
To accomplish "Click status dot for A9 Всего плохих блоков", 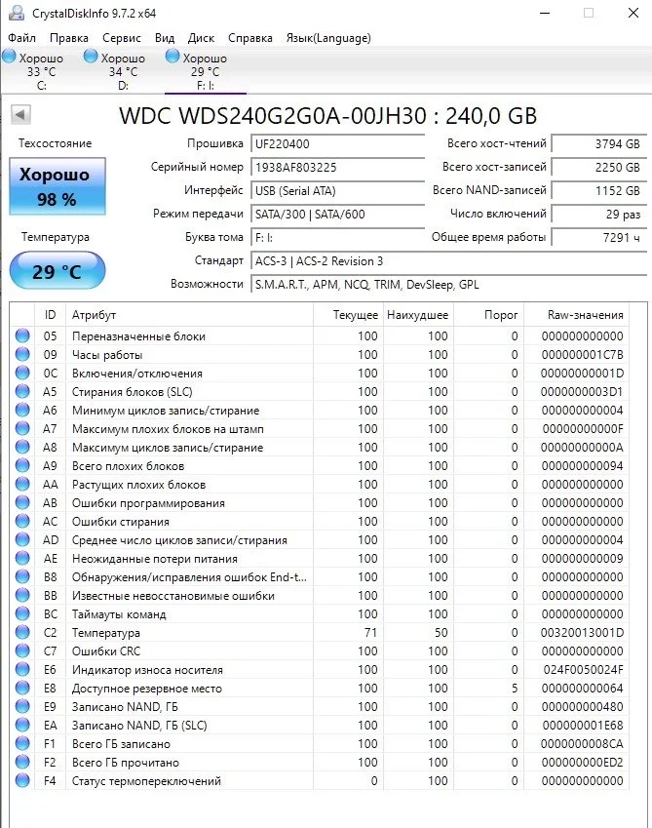I will 22,465.
